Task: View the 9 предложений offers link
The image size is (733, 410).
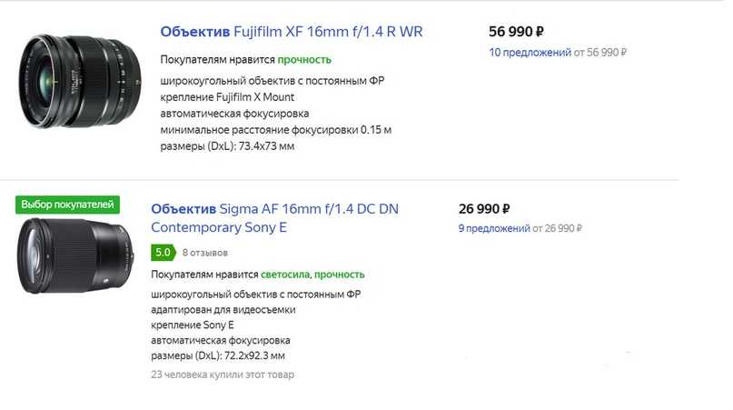Action: [494, 229]
